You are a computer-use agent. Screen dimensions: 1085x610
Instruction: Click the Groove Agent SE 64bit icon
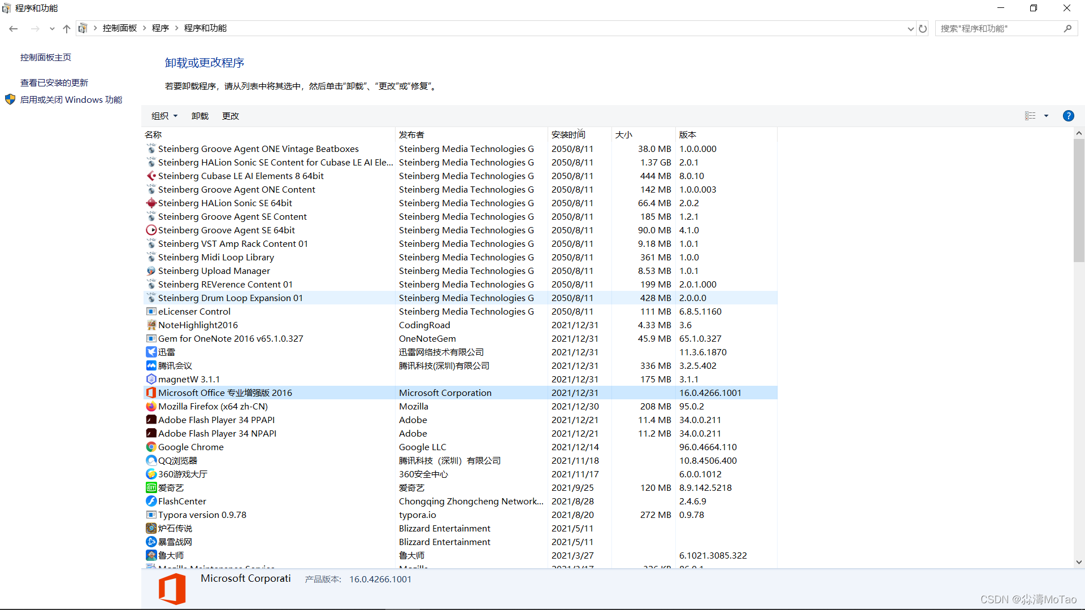coord(151,230)
